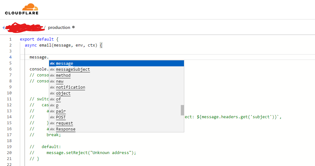
Task: Choose 'method' from the suggestion list
Action: click(117, 75)
